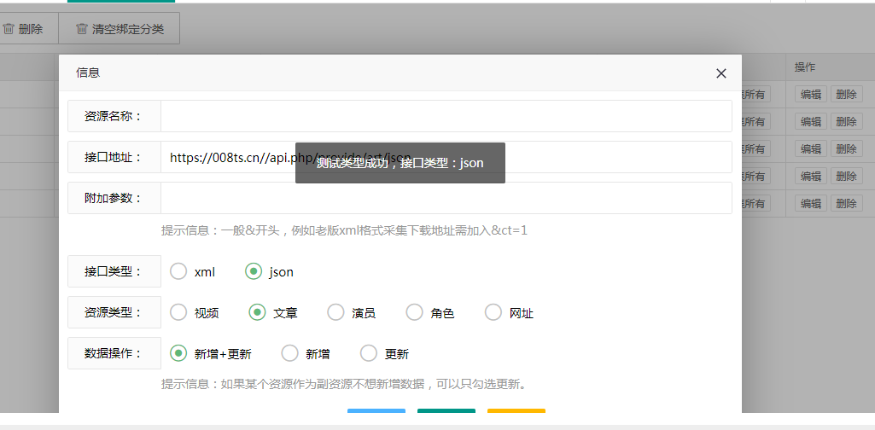875x430 pixels.
Task: Pick the 角色 resource type option
Action: 414,312
